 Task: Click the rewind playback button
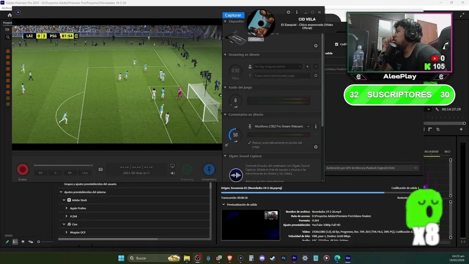pyautogui.click(x=41, y=173)
